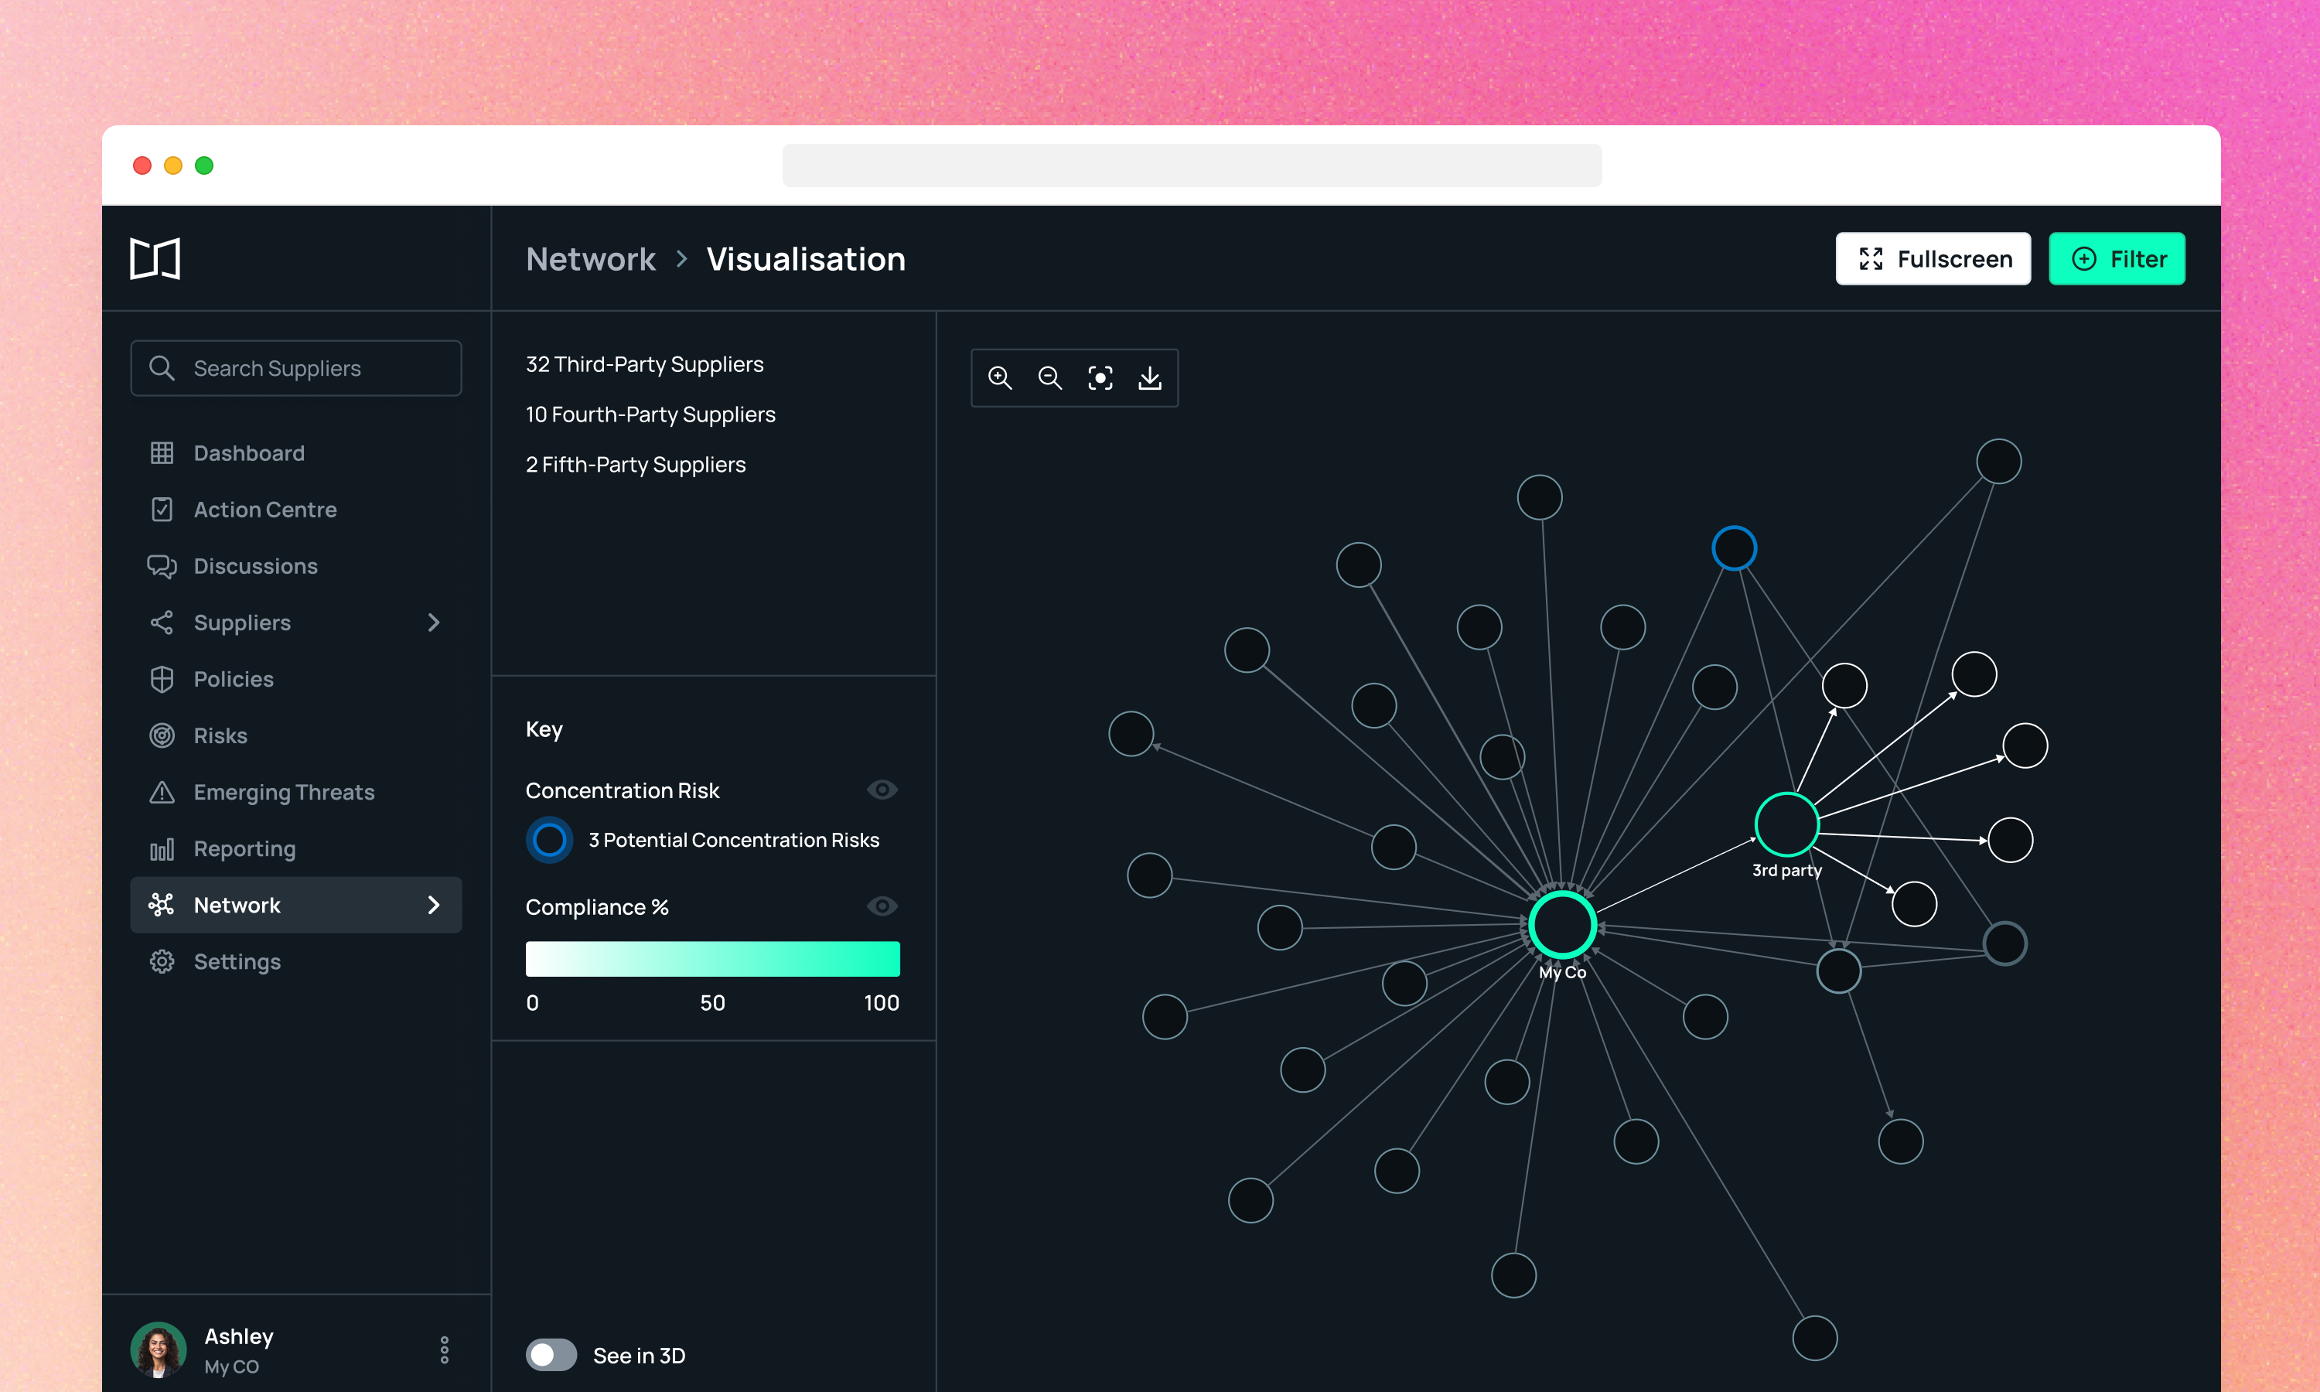The height and width of the screenshot is (1392, 2320).
Task: Click the Compliance % gradient bar
Action: [x=713, y=959]
